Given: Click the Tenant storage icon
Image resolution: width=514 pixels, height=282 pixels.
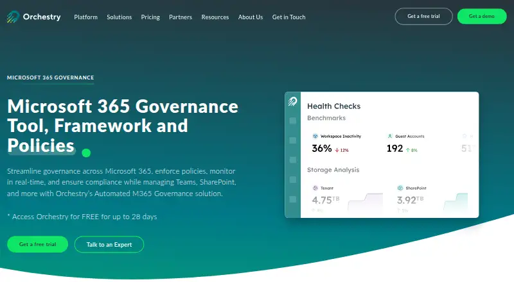Looking at the screenshot, I should click(315, 188).
